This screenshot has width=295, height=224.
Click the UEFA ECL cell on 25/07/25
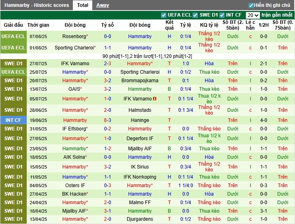coord(13,72)
